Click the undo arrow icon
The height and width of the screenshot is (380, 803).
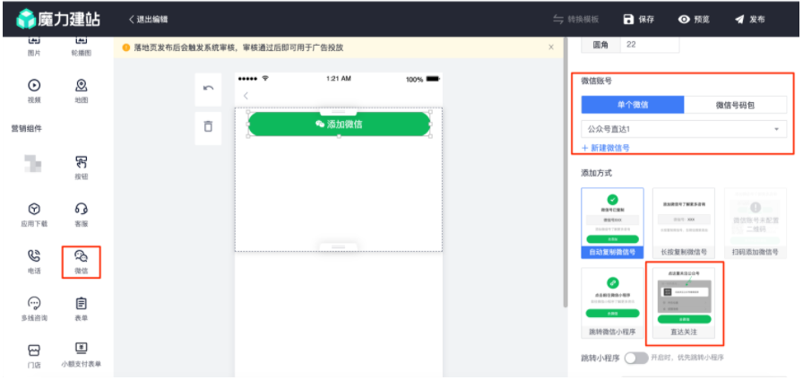(209, 88)
